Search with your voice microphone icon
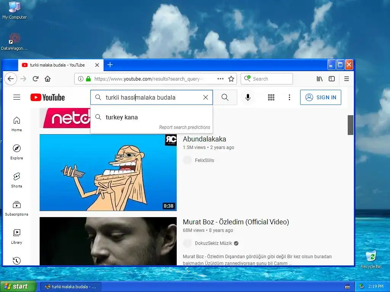The height and width of the screenshot is (292, 390). (x=248, y=97)
